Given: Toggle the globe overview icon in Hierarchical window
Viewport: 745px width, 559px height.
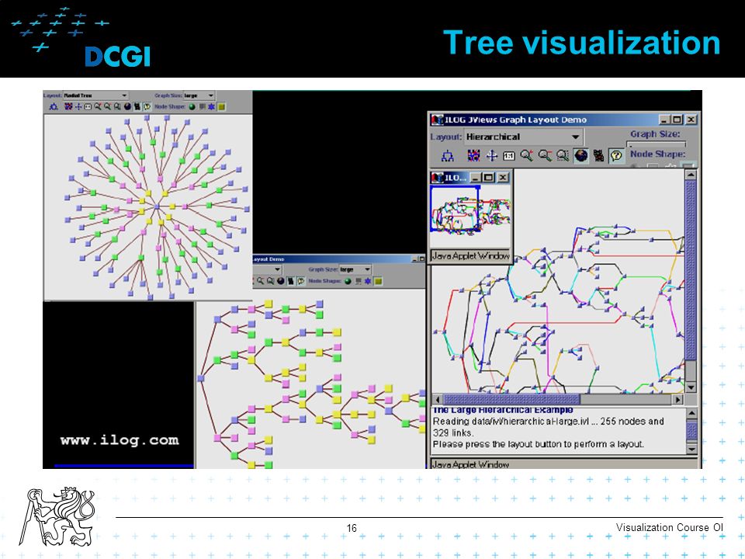Looking at the screenshot, I should pyautogui.click(x=580, y=155).
